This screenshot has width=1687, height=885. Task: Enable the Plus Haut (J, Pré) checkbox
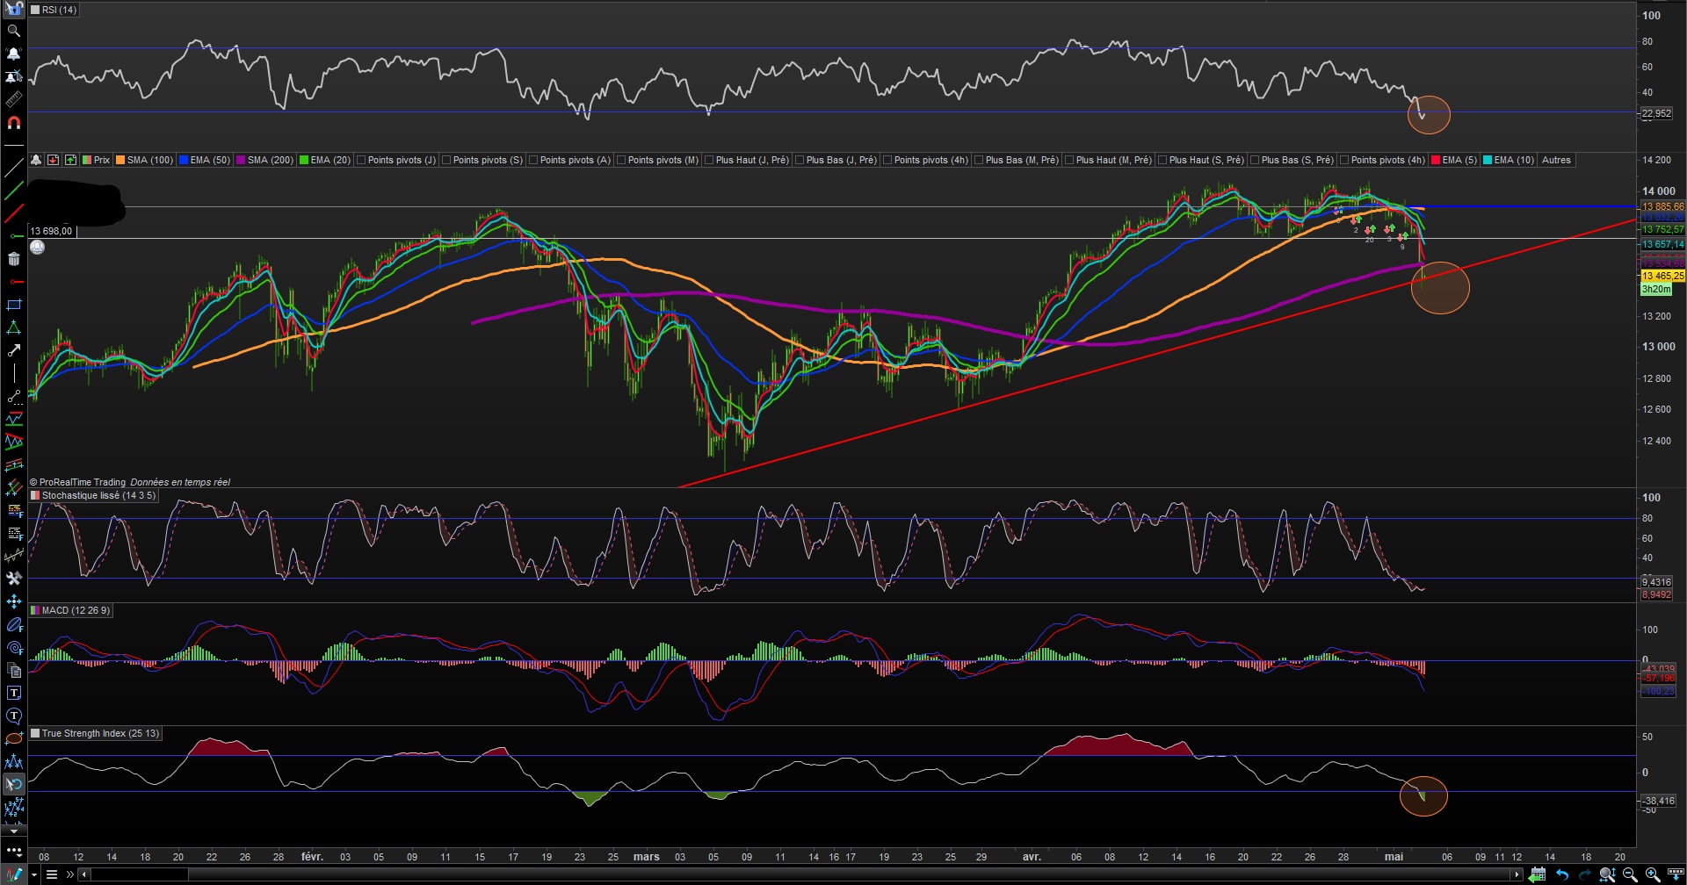click(709, 160)
